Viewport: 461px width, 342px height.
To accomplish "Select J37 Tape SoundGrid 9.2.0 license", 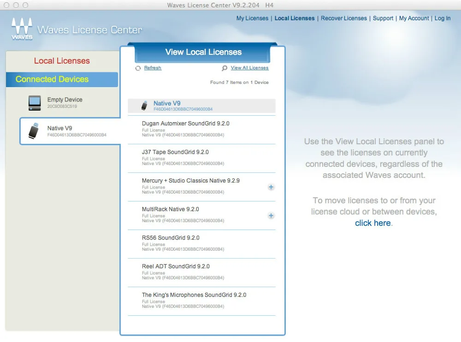I will [202, 158].
